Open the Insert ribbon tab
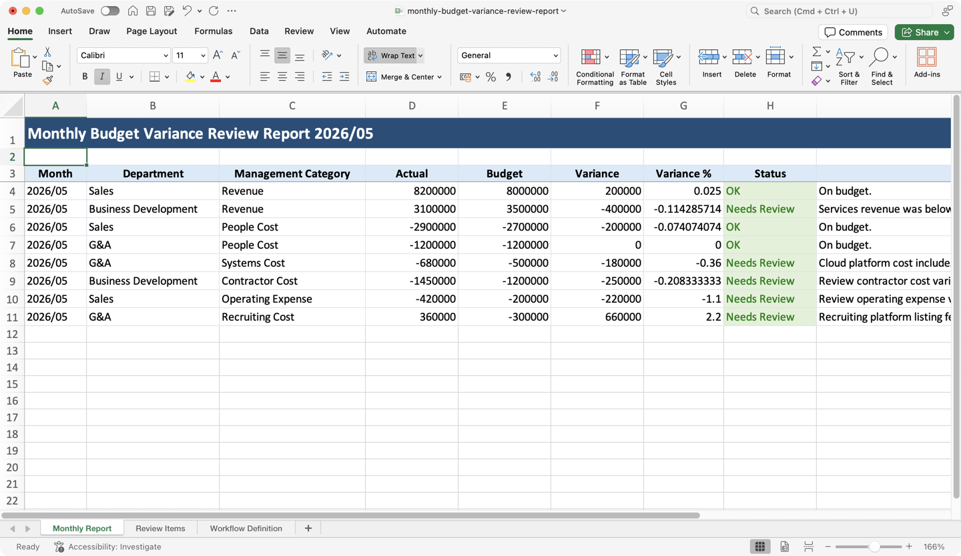The width and height of the screenshot is (961, 556). click(x=60, y=31)
